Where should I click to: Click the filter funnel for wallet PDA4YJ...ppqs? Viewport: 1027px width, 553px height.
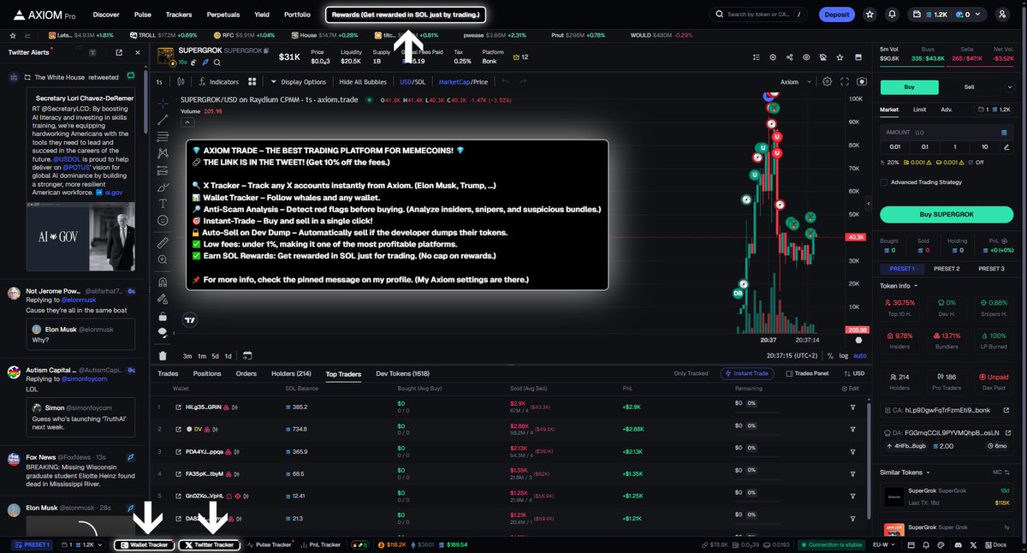852,451
